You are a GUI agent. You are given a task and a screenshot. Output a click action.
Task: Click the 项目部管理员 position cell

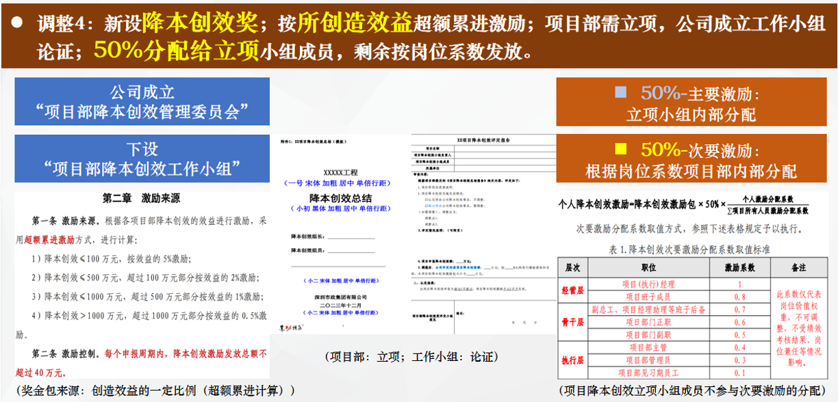click(648, 360)
